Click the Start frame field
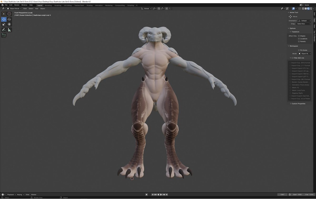The height and width of the screenshot is (199, 316). 297,195
